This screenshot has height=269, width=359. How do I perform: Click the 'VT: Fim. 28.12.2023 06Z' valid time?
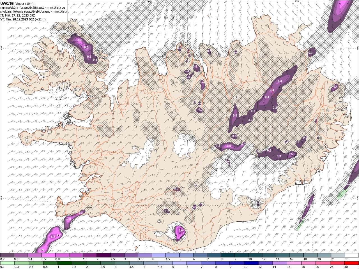coord(17,19)
